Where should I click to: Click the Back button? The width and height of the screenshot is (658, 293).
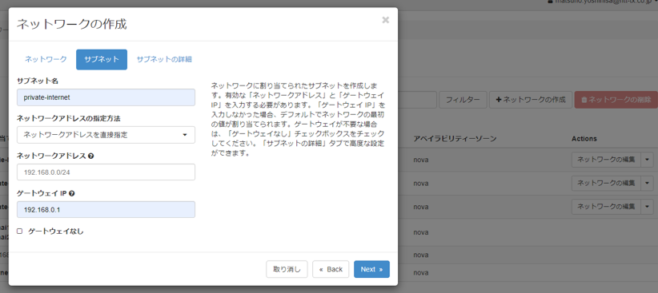(x=331, y=269)
